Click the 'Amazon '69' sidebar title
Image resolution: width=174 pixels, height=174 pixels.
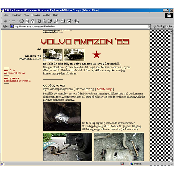[x=33, y=56]
